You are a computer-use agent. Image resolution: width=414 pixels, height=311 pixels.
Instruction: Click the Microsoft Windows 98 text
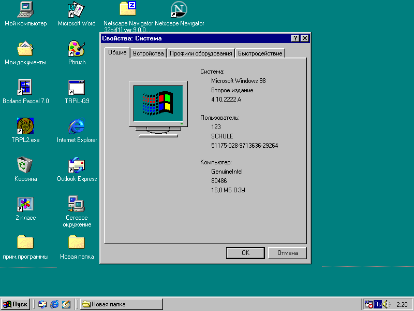(239, 81)
